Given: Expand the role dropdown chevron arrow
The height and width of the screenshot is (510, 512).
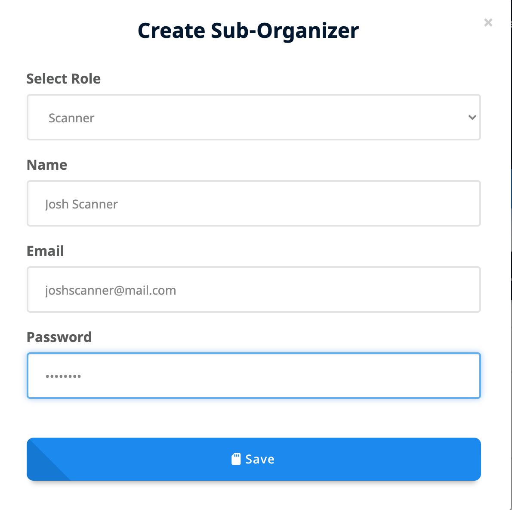Looking at the screenshot, I should click(x=472, y=117).
